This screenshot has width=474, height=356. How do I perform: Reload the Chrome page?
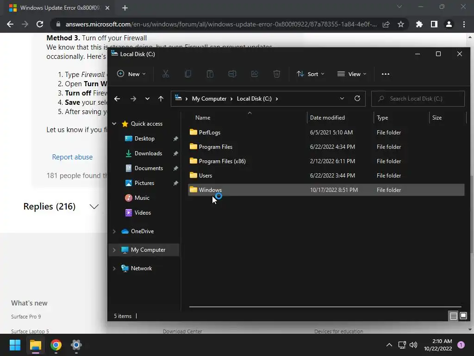pos(40,24)
